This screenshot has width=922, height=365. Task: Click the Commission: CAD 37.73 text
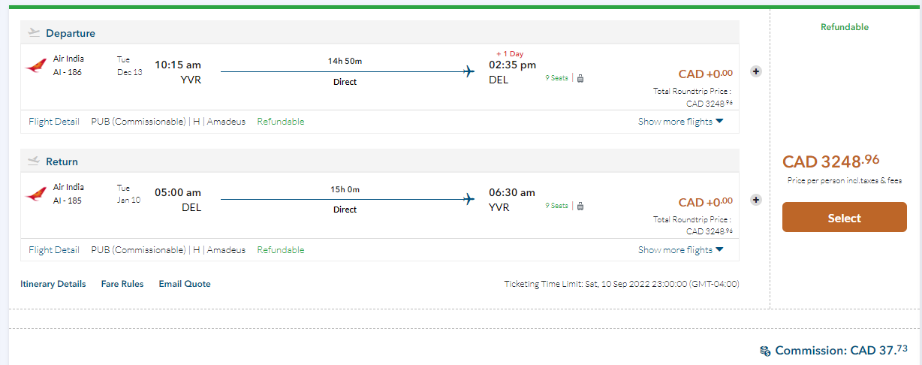click(x=841, y=351)
